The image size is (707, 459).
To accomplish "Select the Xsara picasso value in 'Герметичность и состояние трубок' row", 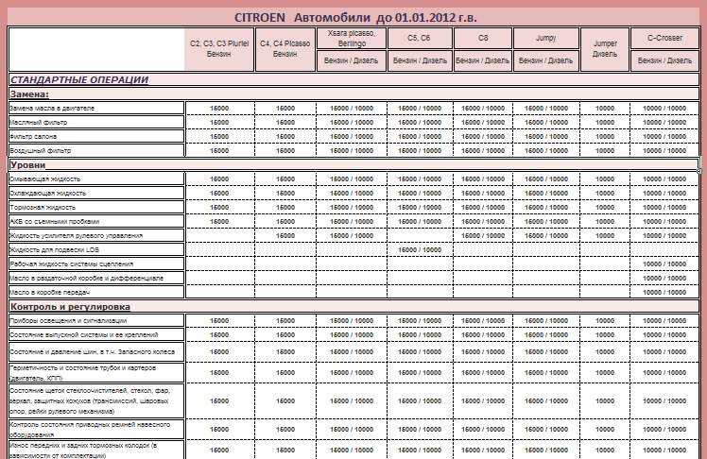I will pos(352,373).
